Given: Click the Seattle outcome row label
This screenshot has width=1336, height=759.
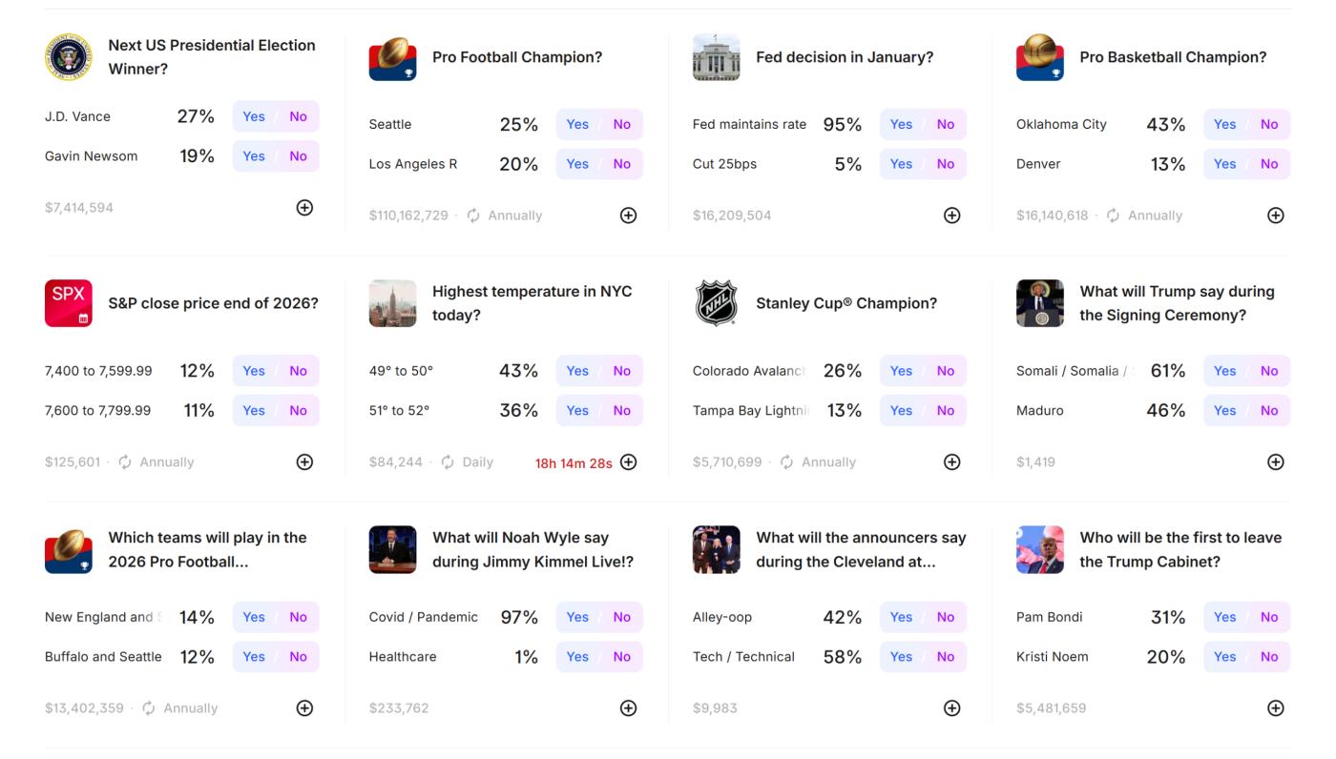Looking at the screenshot, I should (x=390, y=124).
